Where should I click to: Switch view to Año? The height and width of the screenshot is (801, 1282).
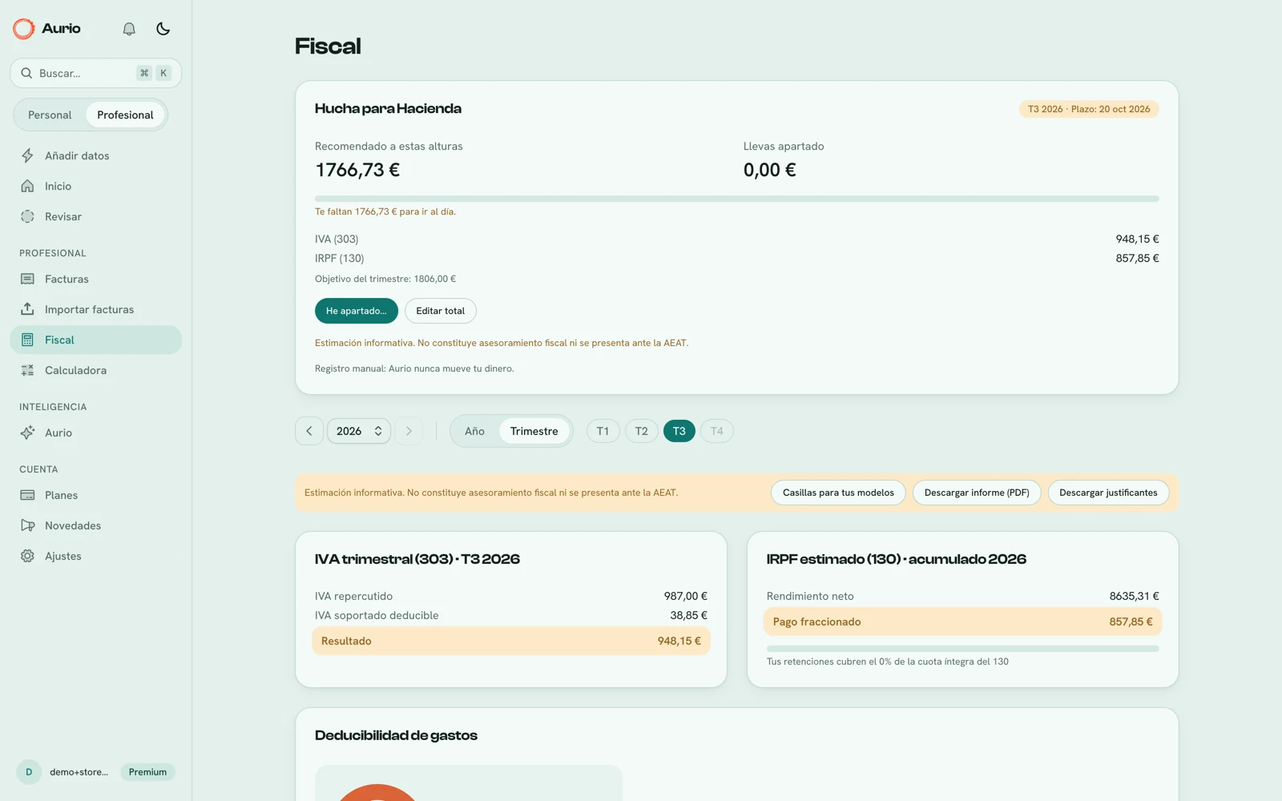(474, 431)
